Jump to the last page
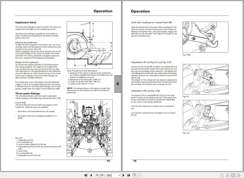Screen dimensions: 244x178 pos(129,175)
